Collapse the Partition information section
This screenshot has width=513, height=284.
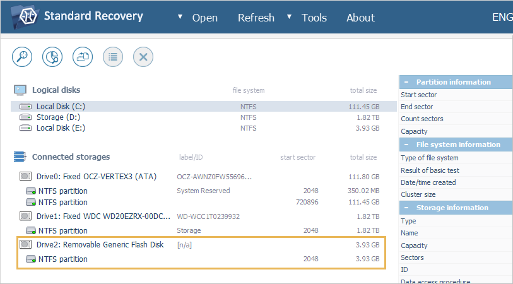407,82
